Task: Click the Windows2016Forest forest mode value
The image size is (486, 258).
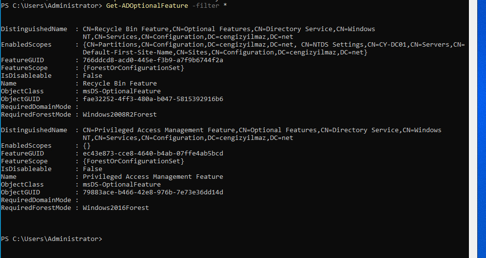Action: tap(116, 208)
